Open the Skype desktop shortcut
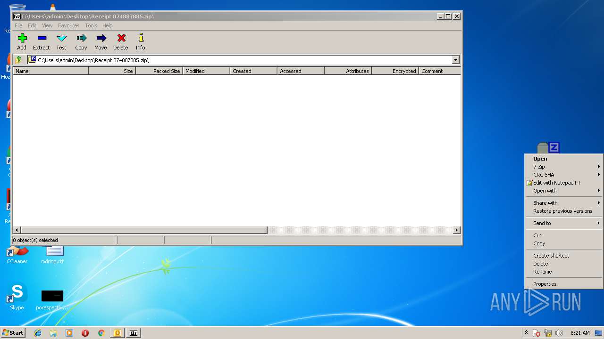 click(x=17, y=297)
